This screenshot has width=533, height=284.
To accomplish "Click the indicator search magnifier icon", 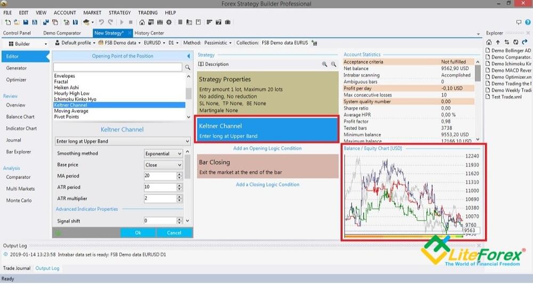I will pos(188,68).
